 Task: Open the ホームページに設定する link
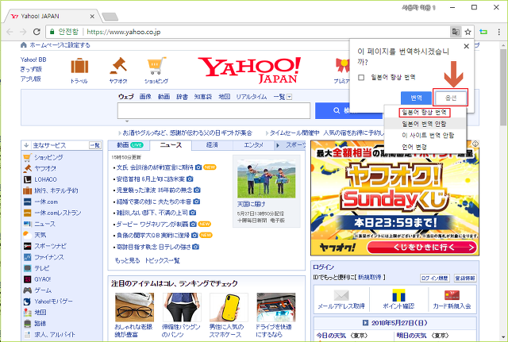pos(60,45)
